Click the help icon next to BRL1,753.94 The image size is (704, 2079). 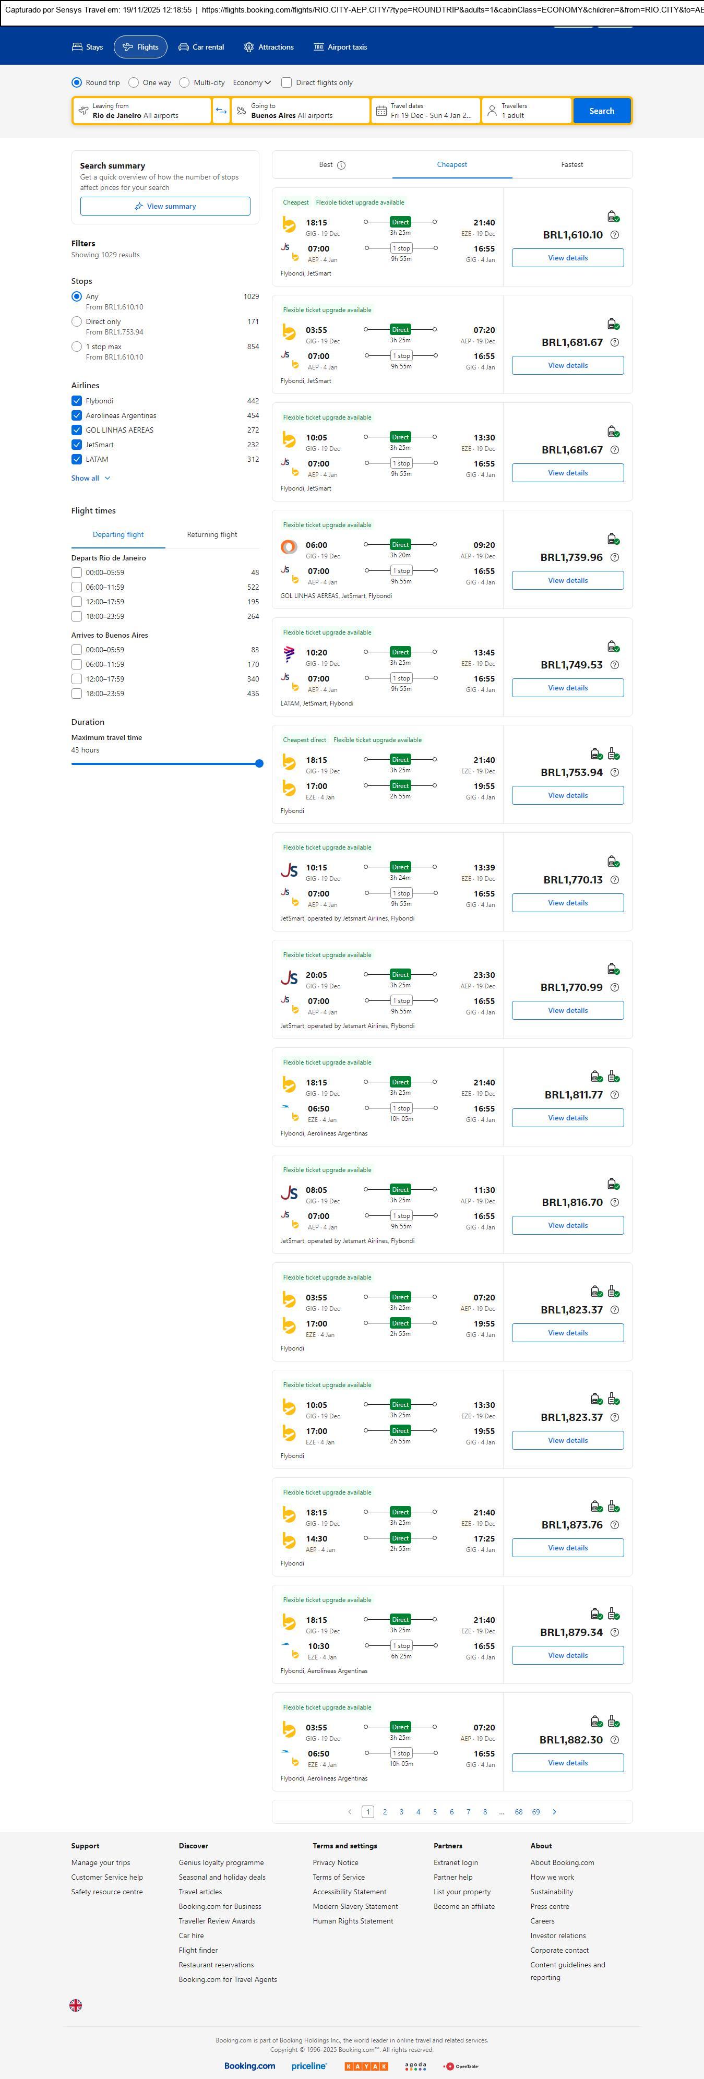(x=614, y=772)
